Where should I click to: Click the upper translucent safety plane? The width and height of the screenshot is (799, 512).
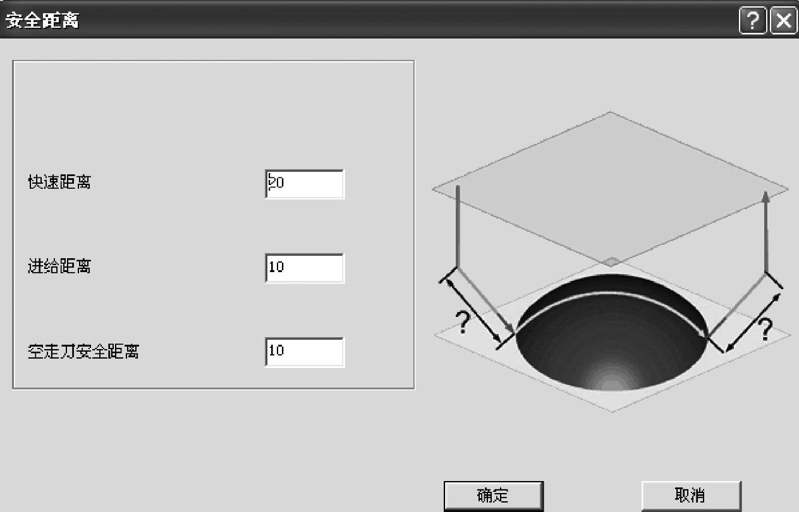coord(611,189)
